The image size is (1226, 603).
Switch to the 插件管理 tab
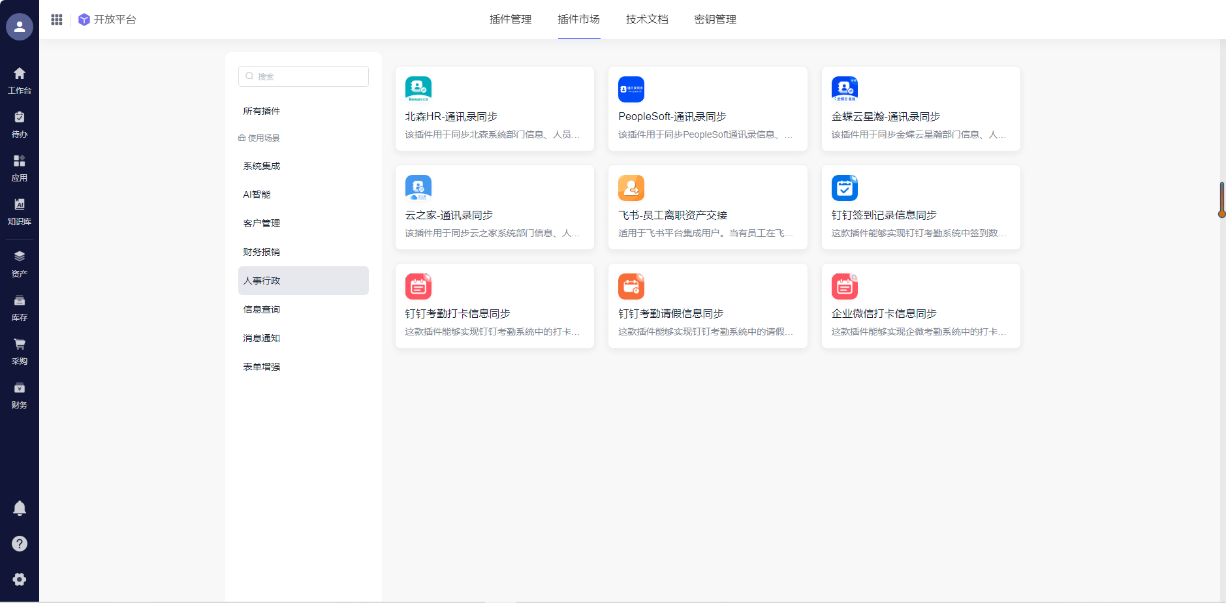pyautogui.click(x=511, y=20)
